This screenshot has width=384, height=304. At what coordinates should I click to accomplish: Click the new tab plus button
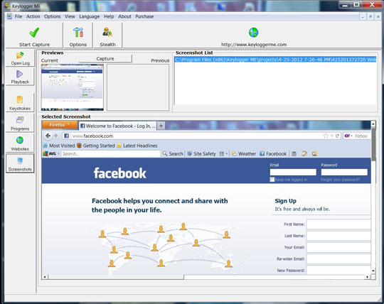coord(161,126)
